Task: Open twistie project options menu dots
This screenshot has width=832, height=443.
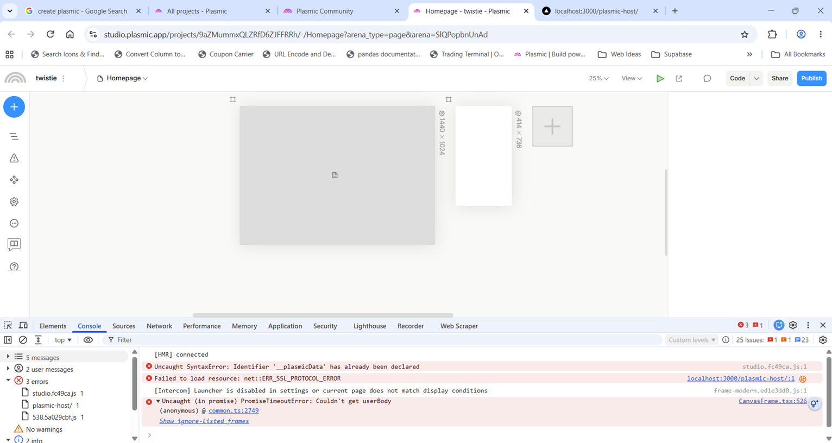Action: (64, 78)
